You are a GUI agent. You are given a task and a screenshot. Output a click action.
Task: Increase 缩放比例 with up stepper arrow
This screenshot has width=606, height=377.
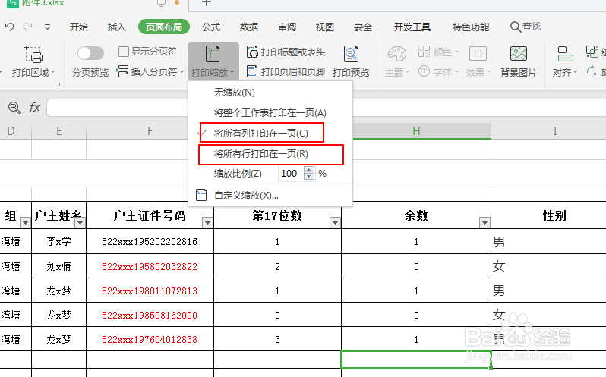[309, 170]
